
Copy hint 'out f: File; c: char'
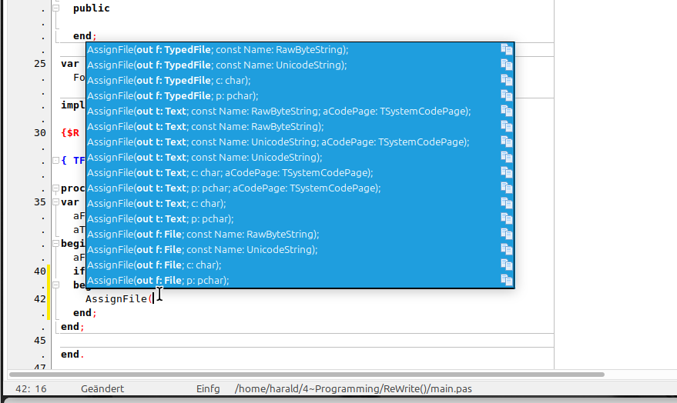click(507, 265)
